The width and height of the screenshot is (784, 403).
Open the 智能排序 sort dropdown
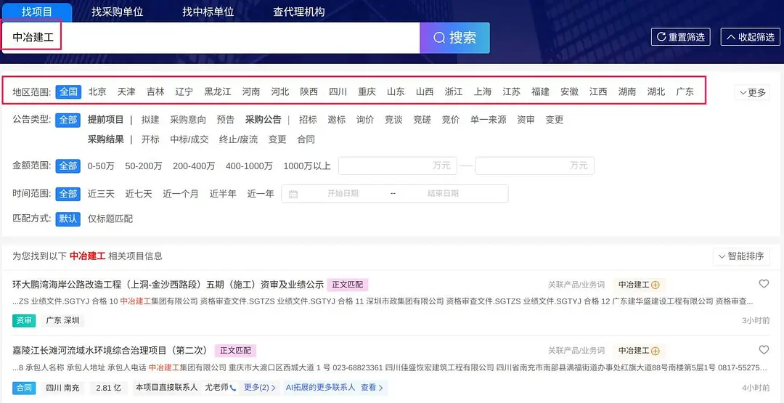click(741, 256)
